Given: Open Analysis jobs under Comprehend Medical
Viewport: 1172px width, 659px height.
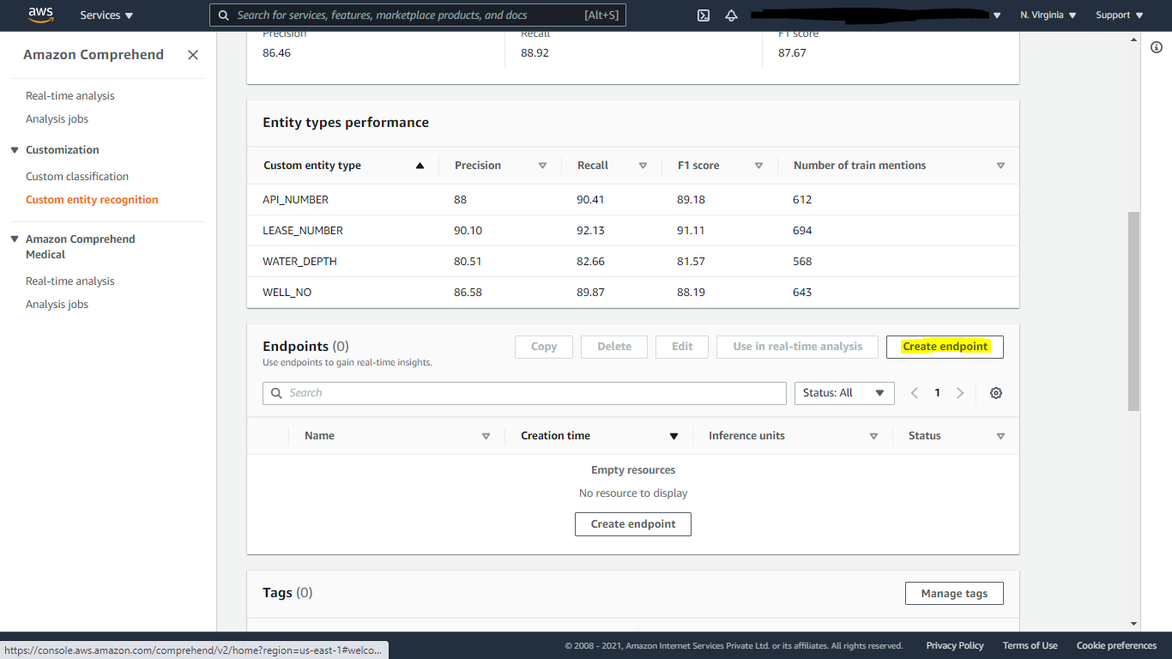Looking at the screenshot, I should click(57, 305).
